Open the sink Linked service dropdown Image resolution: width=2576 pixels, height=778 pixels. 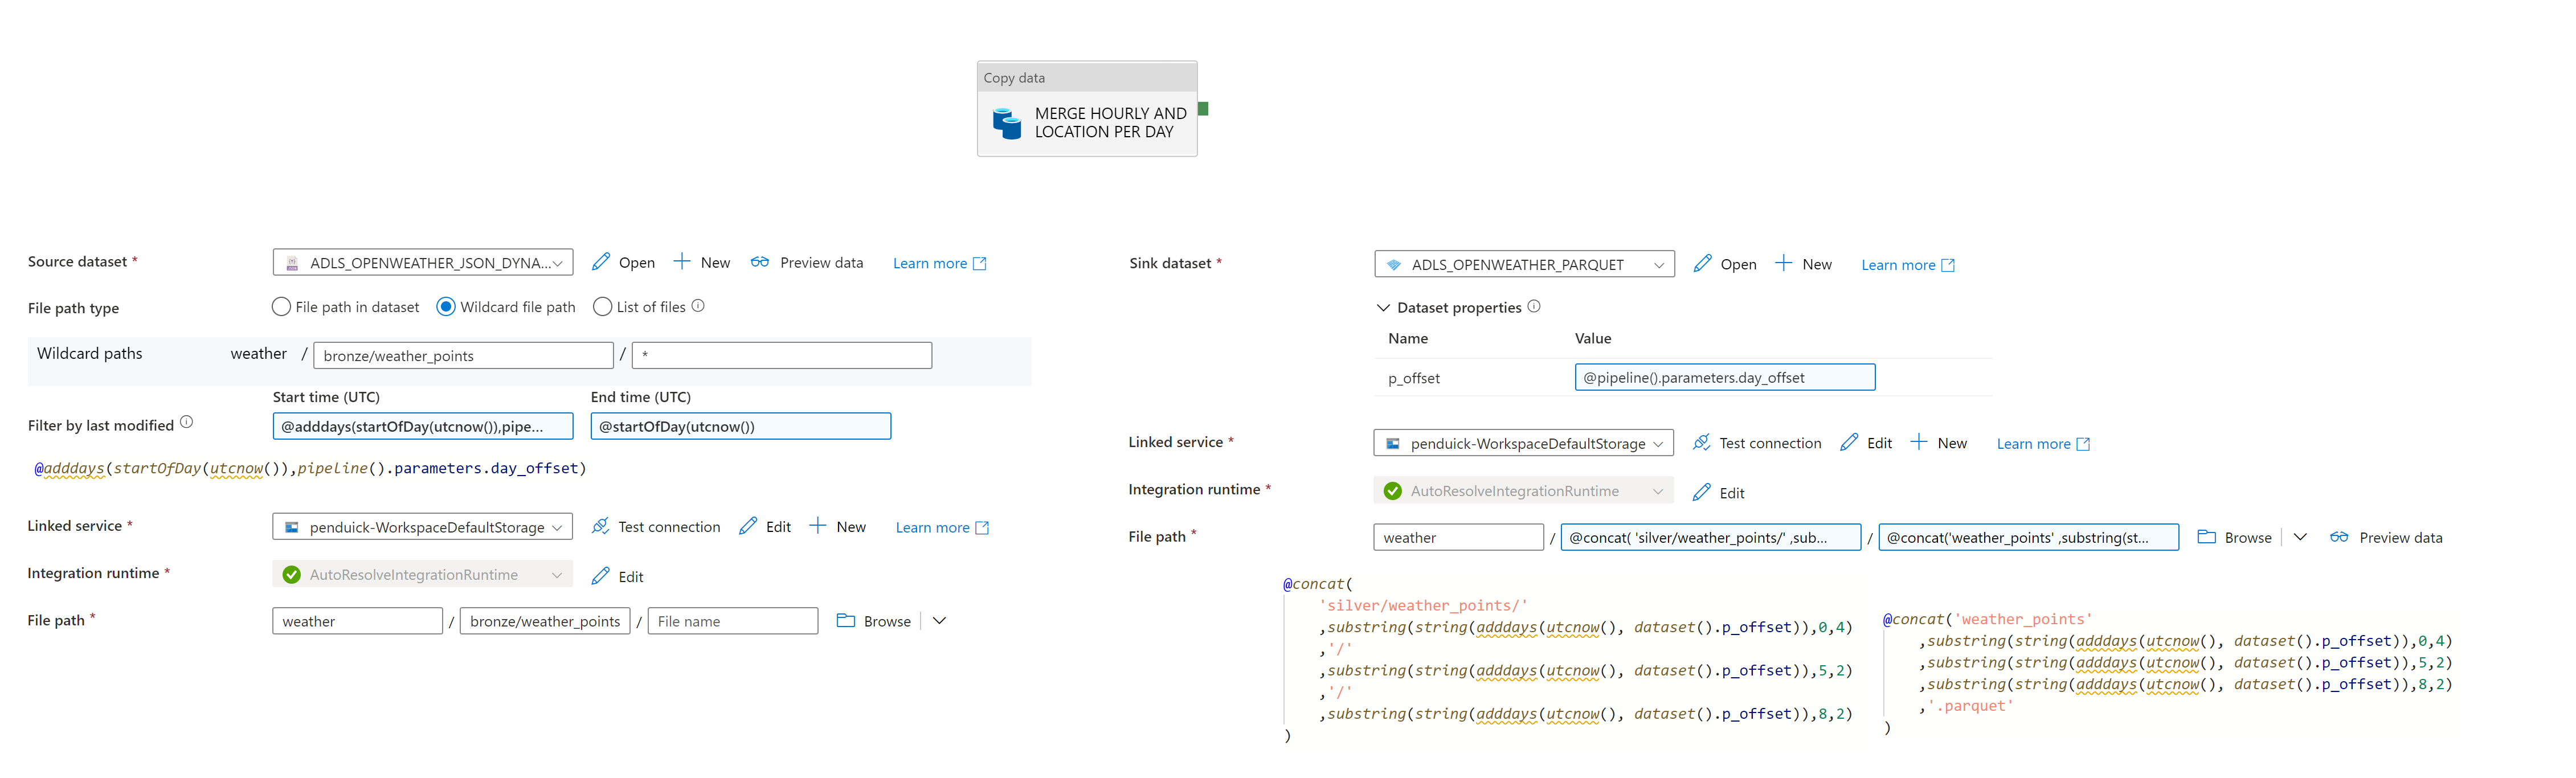1523,443
